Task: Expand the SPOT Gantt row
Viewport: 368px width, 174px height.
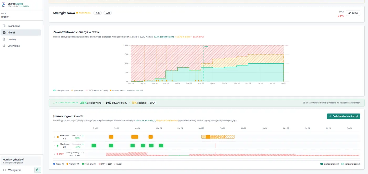Action: [55, 154]
